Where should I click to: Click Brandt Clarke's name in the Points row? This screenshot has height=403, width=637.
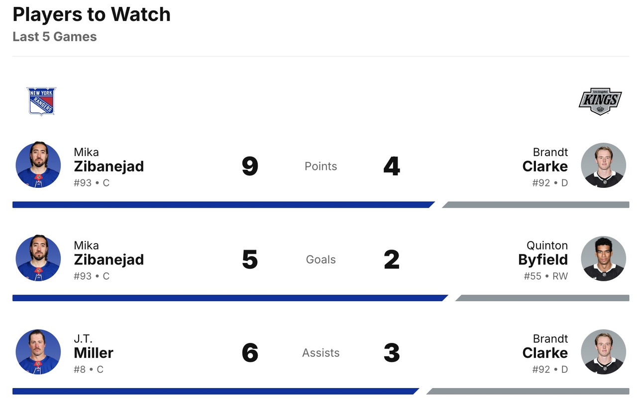[x=545, y=166]
